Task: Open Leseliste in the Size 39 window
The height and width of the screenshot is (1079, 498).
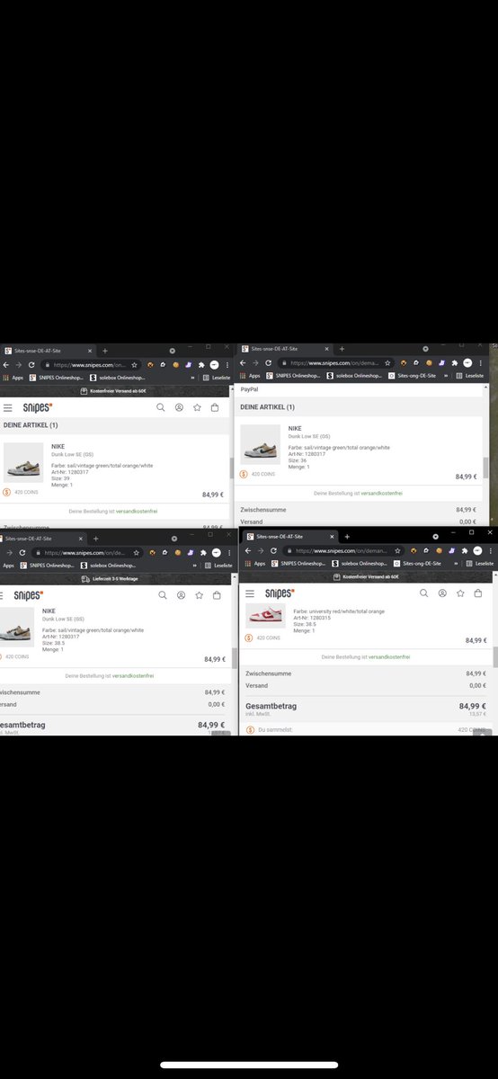Action: [217, 378]
